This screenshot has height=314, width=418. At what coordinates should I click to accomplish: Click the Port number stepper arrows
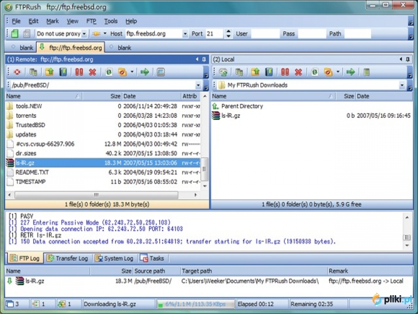coord(228,33)
